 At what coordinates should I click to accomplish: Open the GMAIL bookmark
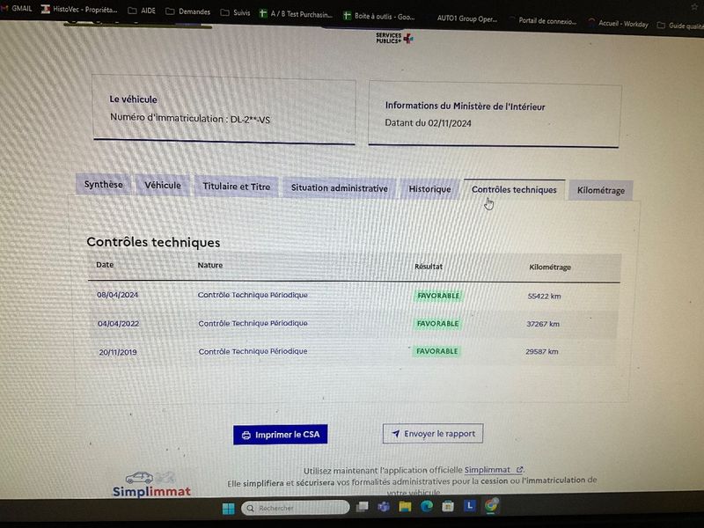[17, 8]
